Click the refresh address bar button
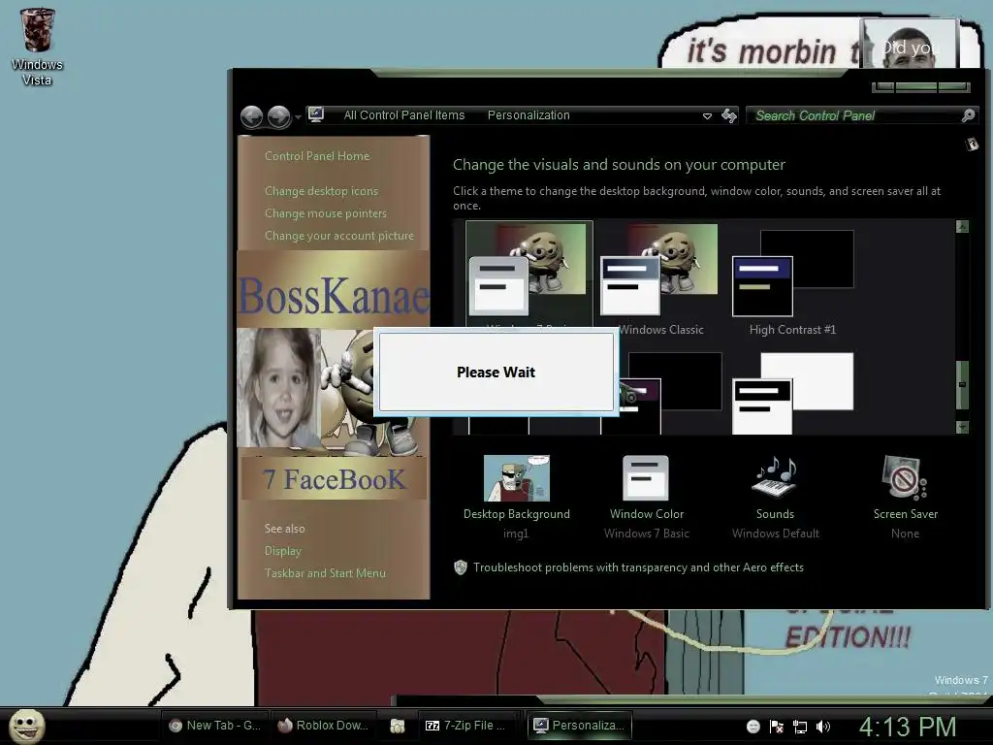Image resolution: width=993 pixels, height=745 pixels. pos(729,116)
